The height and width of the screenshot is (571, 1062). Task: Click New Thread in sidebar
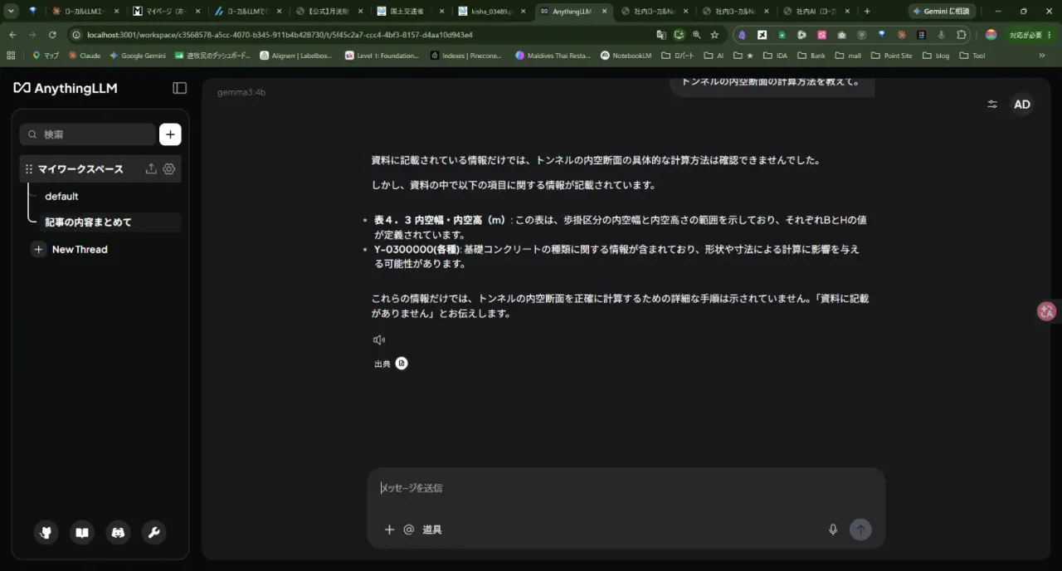tap(70, 249)
